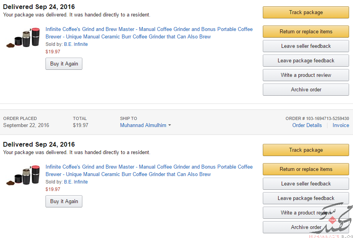Track package for the first delivery
This screenshot has height=238, width=353.
tap(306, 13)
